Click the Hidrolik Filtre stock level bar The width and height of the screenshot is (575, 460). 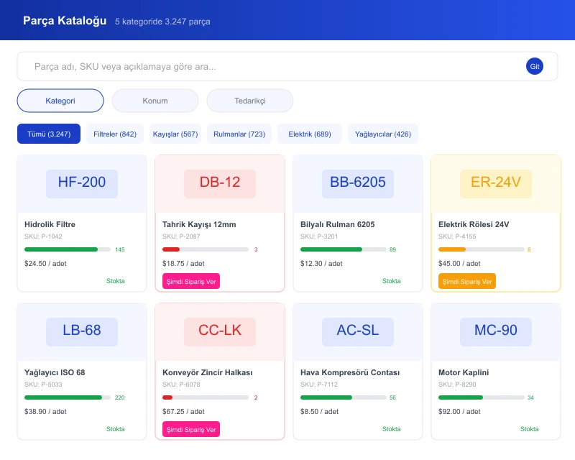pos(68,249)
